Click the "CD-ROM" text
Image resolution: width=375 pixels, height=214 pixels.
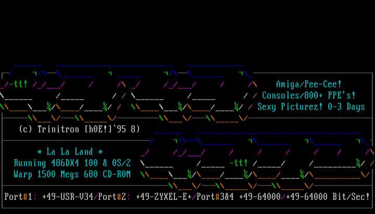[117, 174]
